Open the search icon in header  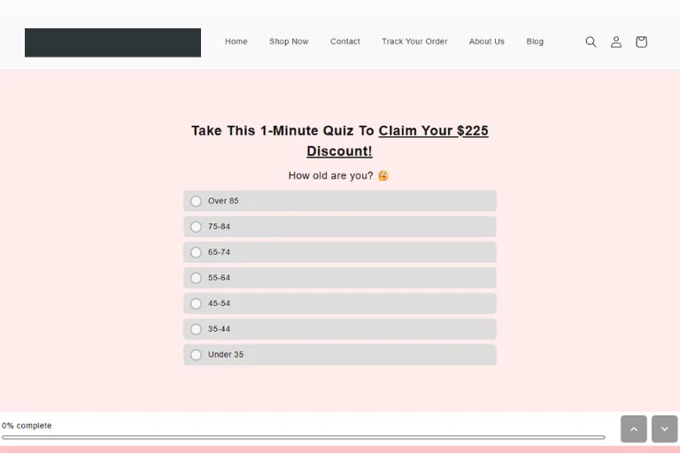pos(591,42)
